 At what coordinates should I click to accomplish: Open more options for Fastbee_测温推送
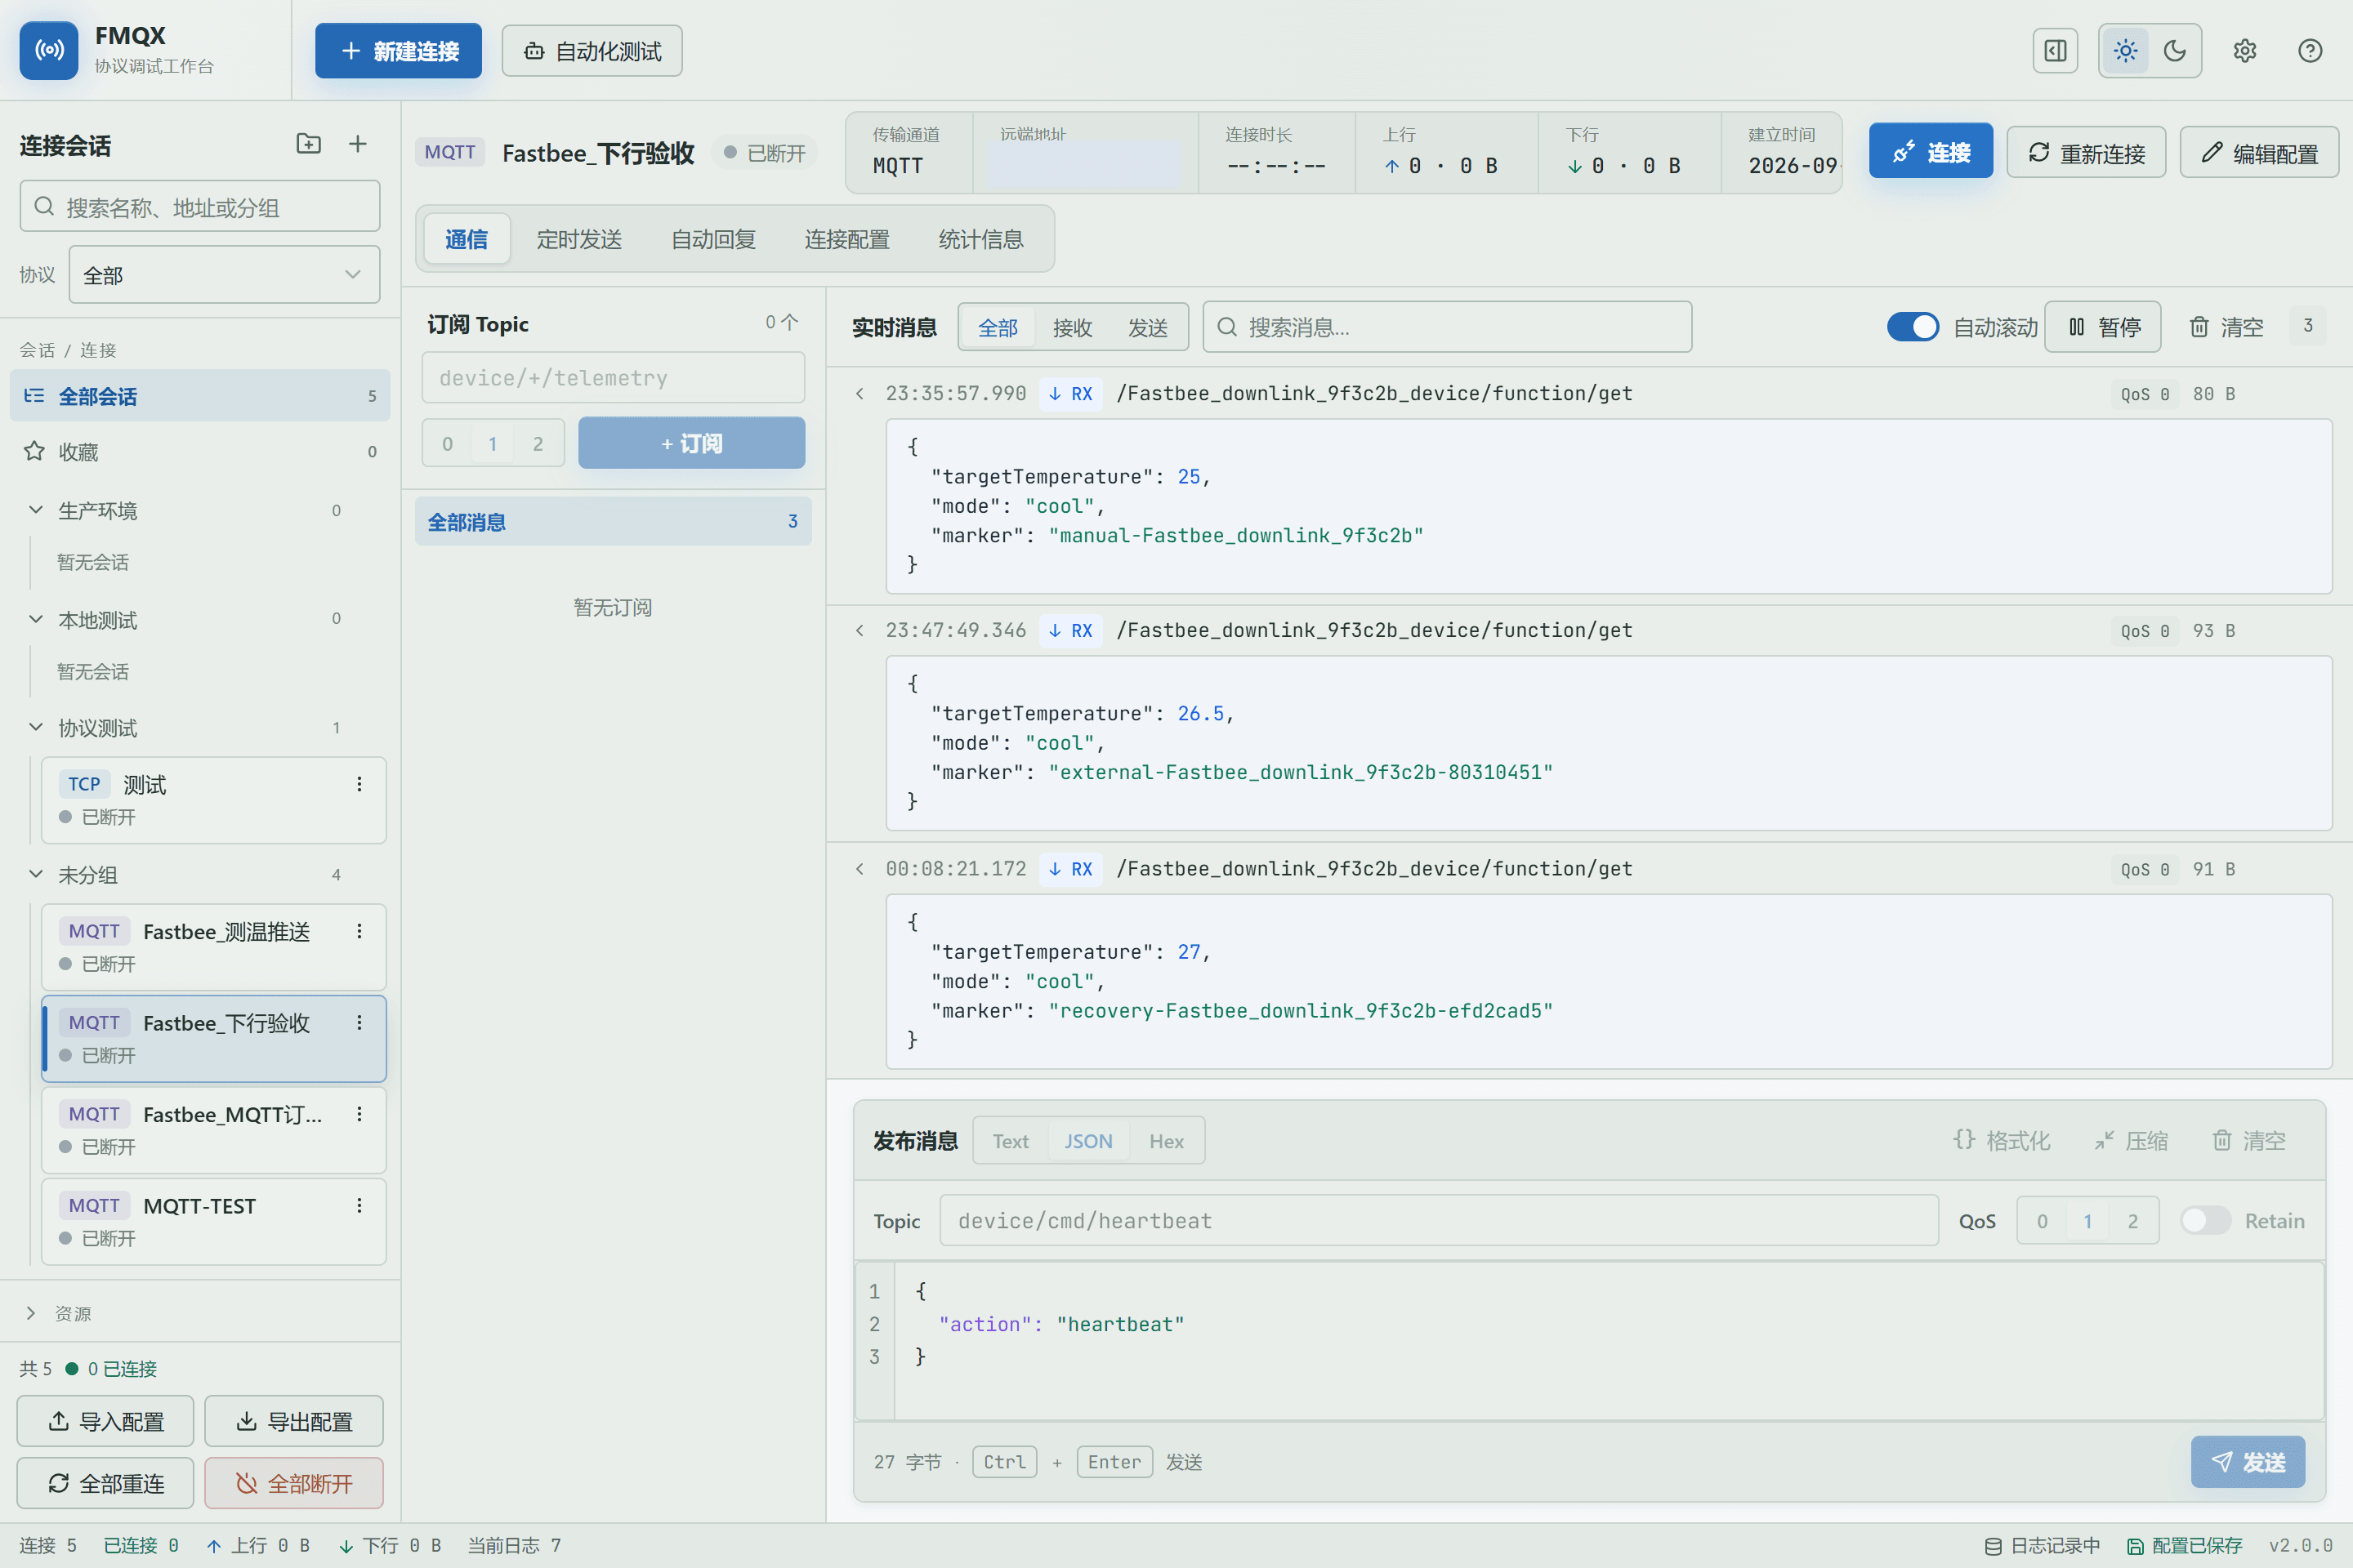tap(359, 931)
